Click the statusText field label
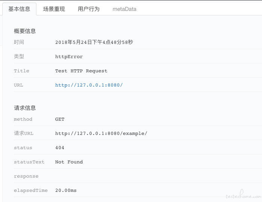Viewport: 262px width, 202px height. click(x=29, y=162)
